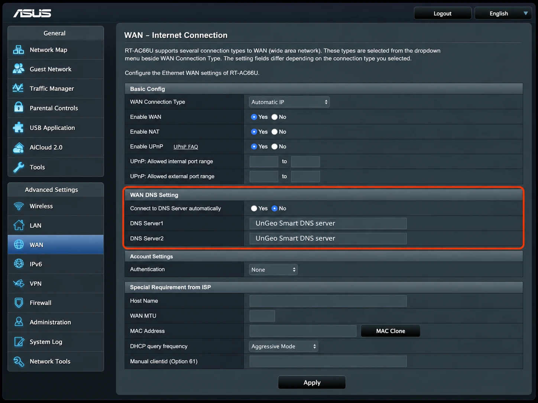This screenshot has width=538, height=403.
Task: Open the Authentication dropdown
Action: (273, 270)
